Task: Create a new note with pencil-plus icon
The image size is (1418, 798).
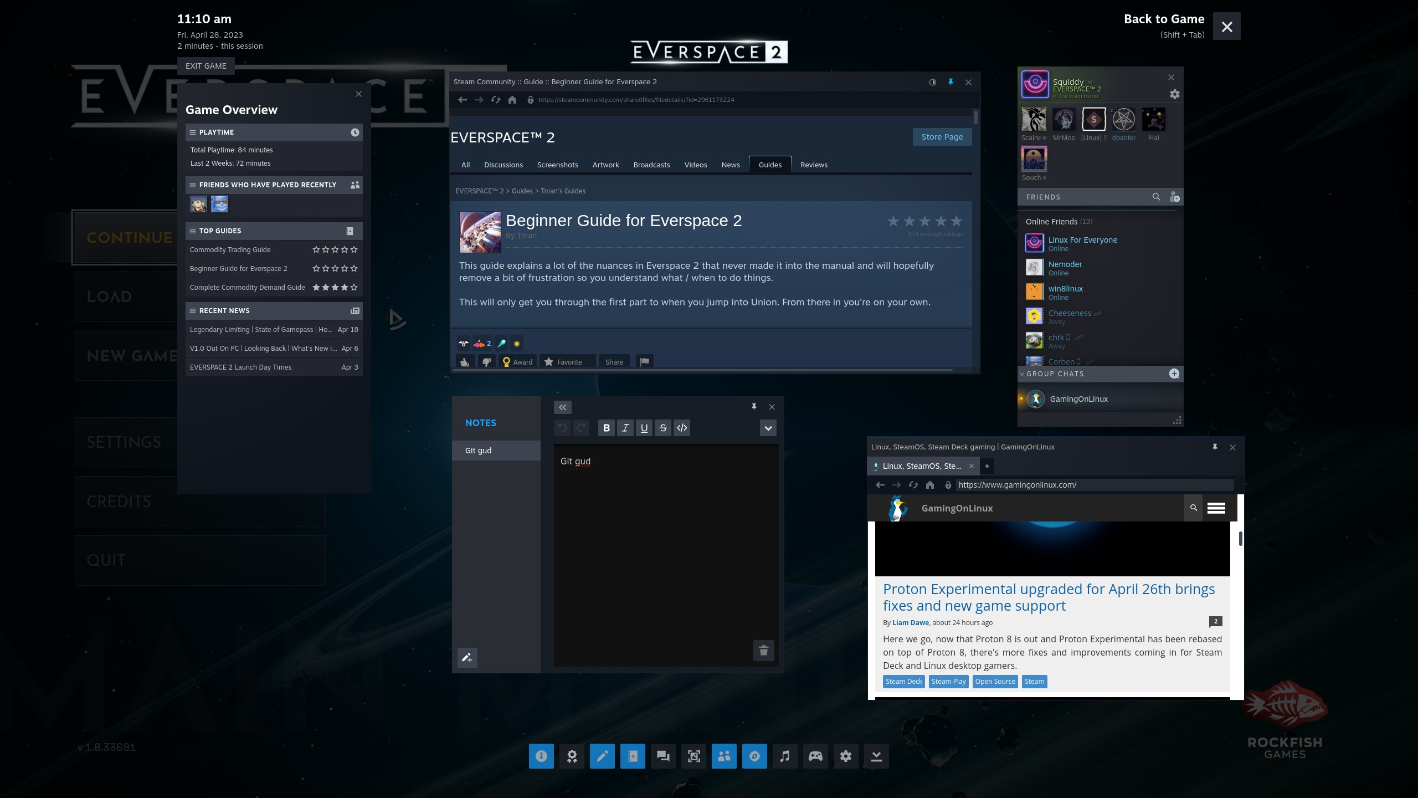Action: pyautogui.click(x=467, y=658)
